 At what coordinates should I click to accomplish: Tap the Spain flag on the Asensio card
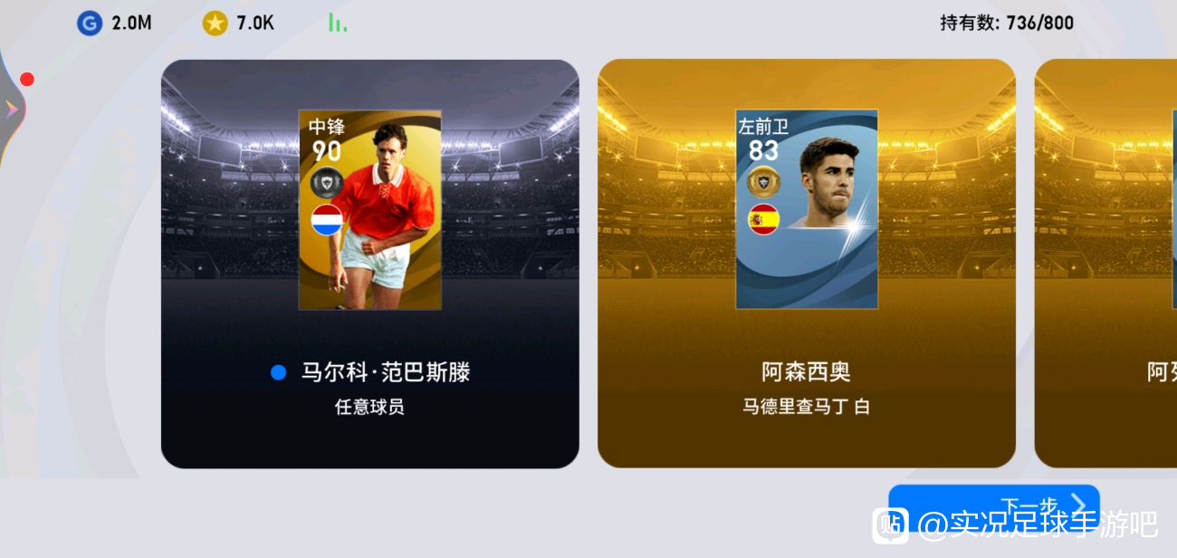tap(763, 219)
